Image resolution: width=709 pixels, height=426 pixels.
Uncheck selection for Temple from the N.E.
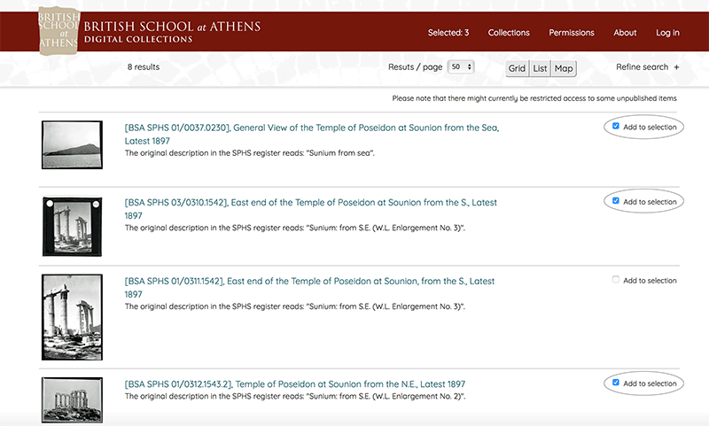pos(616,383)
